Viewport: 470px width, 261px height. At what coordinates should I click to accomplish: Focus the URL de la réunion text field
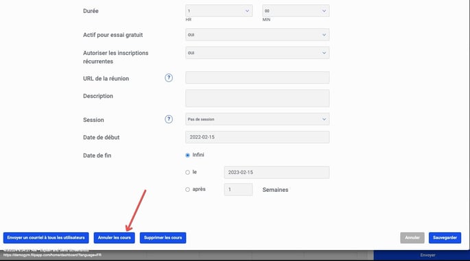point(257,77)
